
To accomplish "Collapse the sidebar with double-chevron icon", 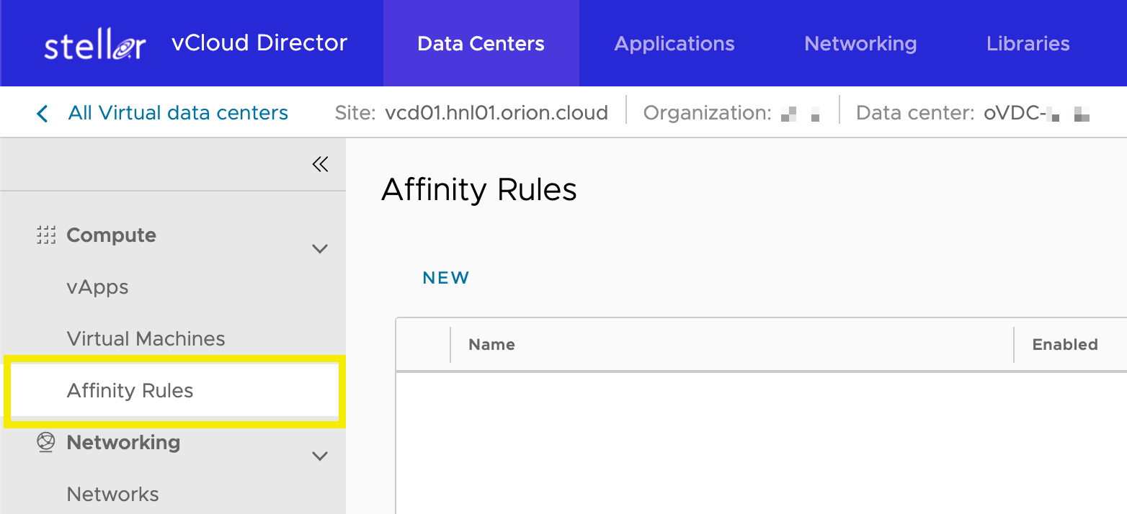I will point(320,165).
